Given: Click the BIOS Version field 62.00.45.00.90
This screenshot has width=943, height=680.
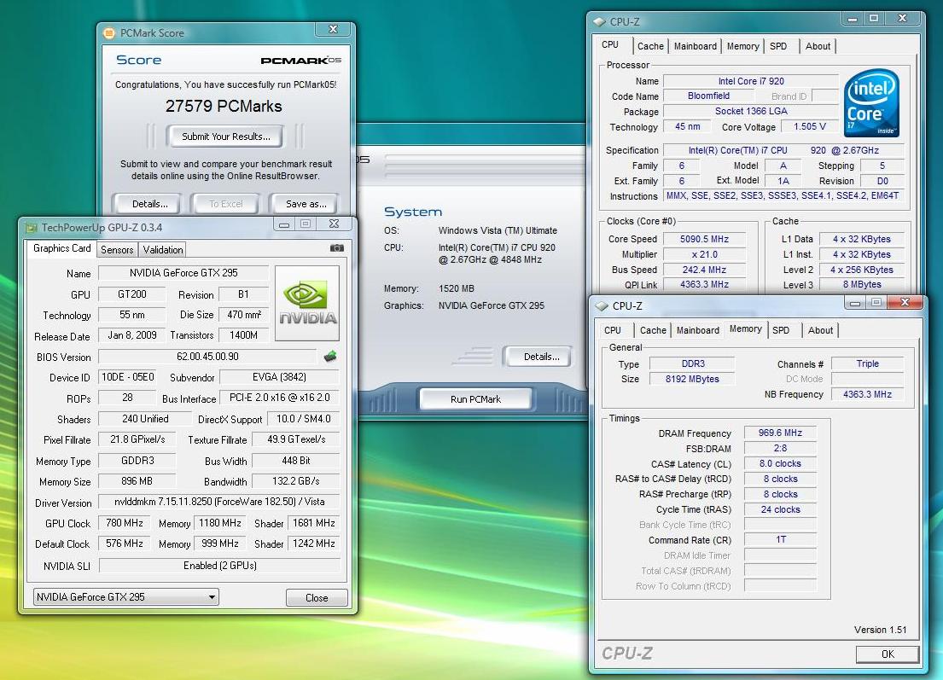Looking at the screenshot, I should click(x=207, y=357).
